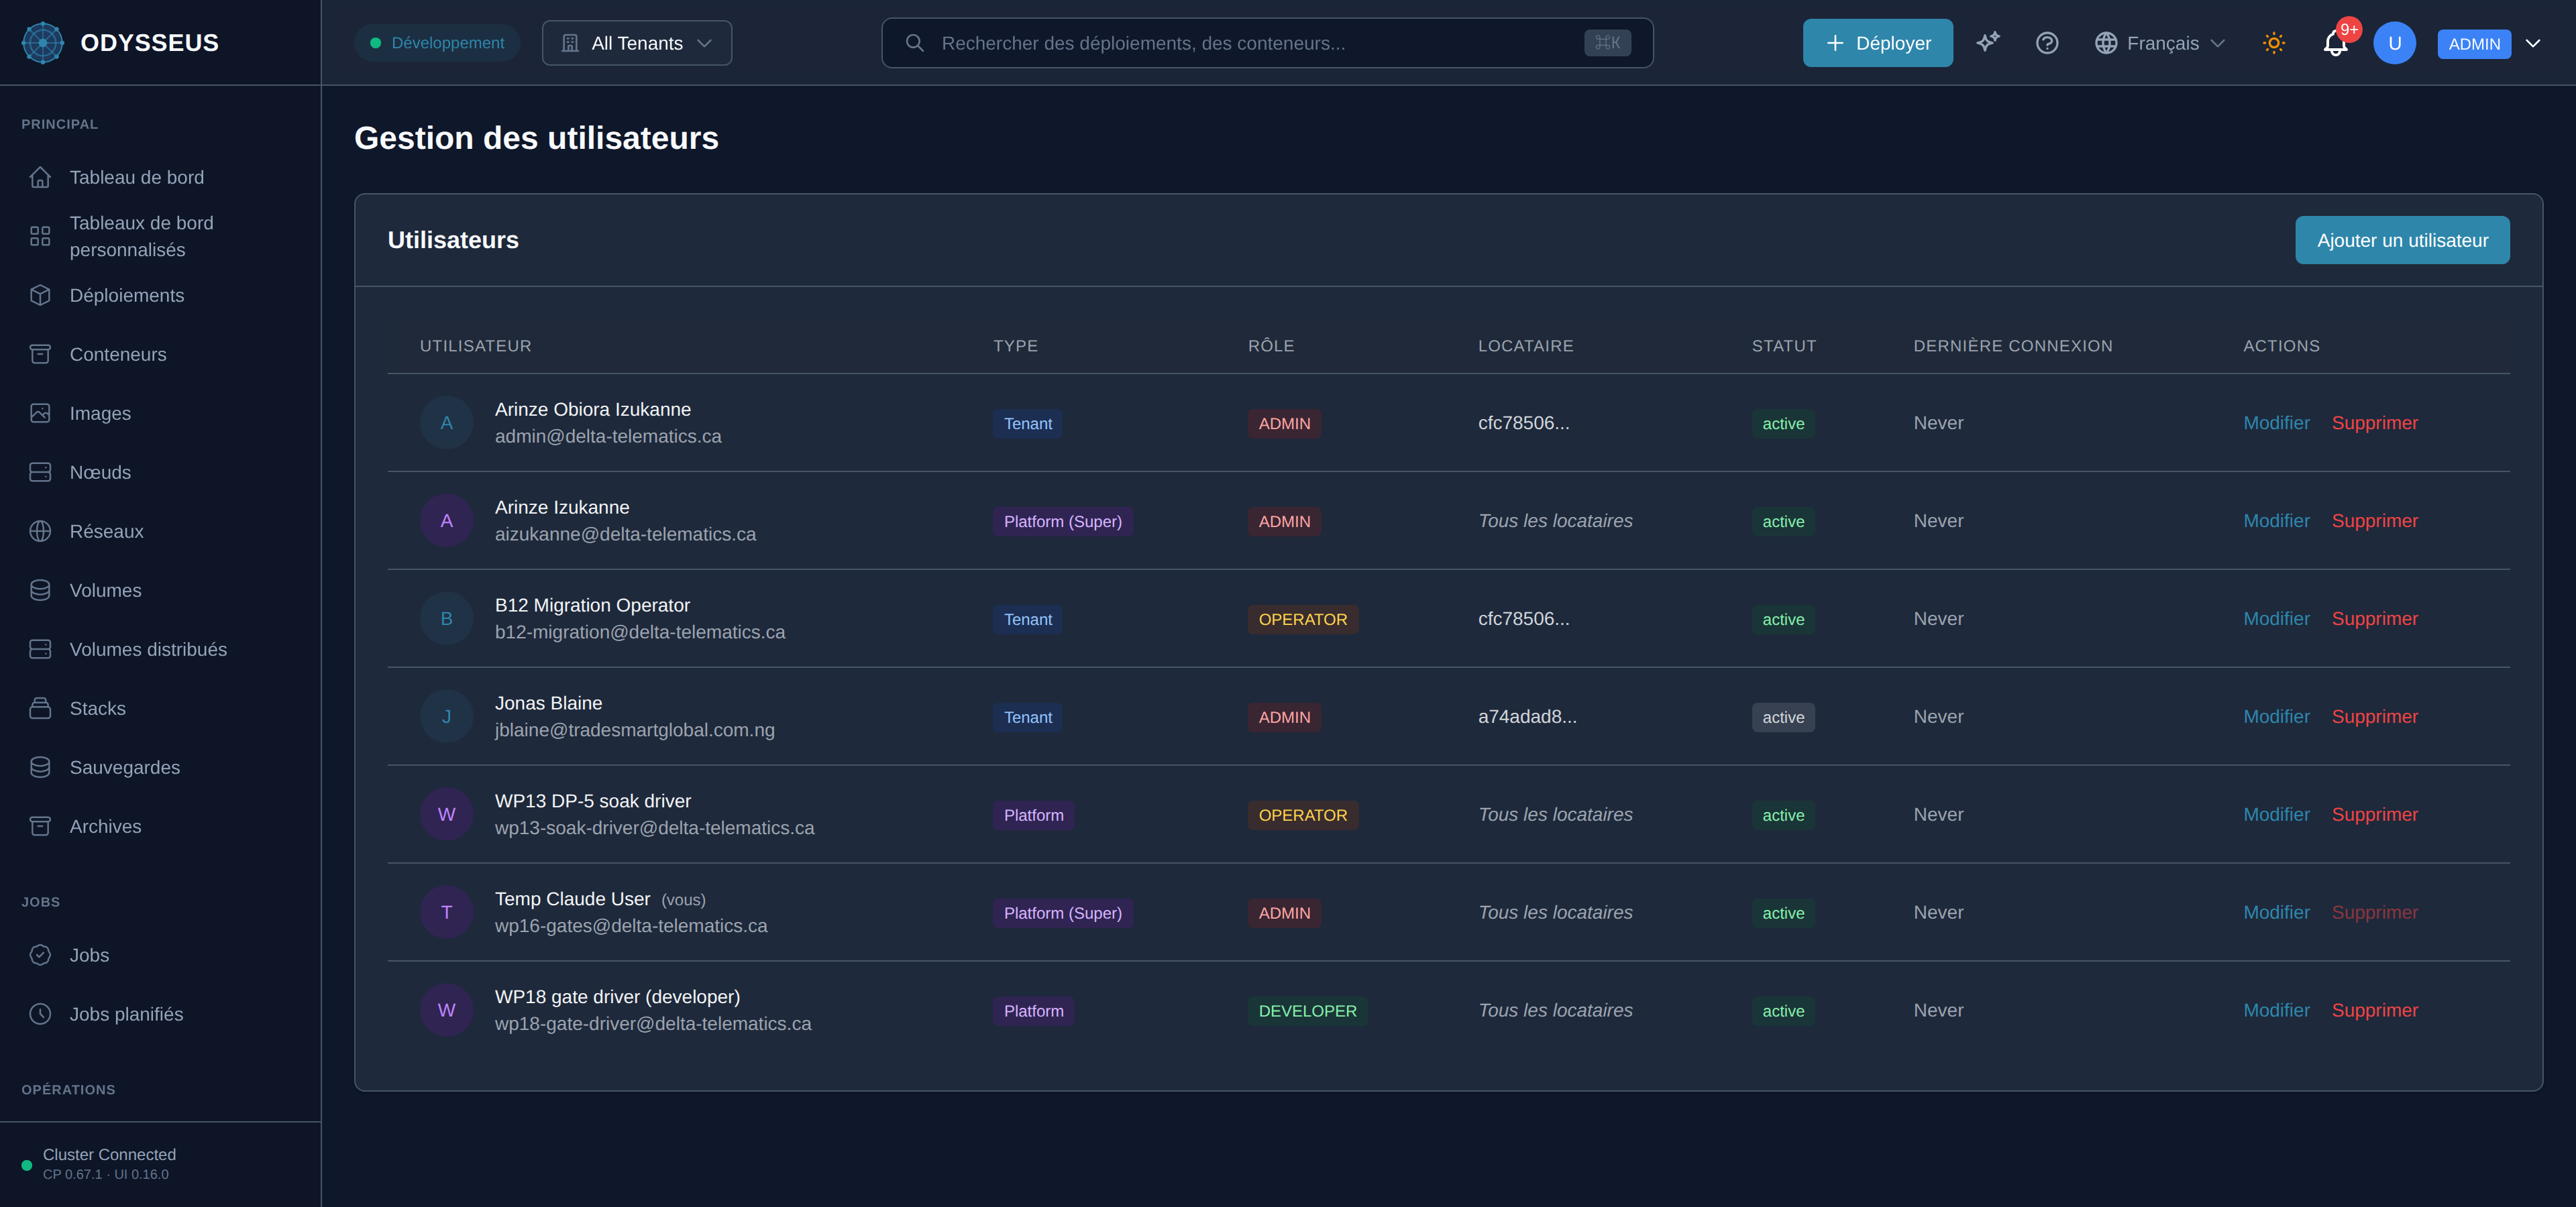The width and height of the screenshot is (2576, 1207).
Task: Click Supprimer for B12 Migration Operator
Action: (x=2374, y=618)
